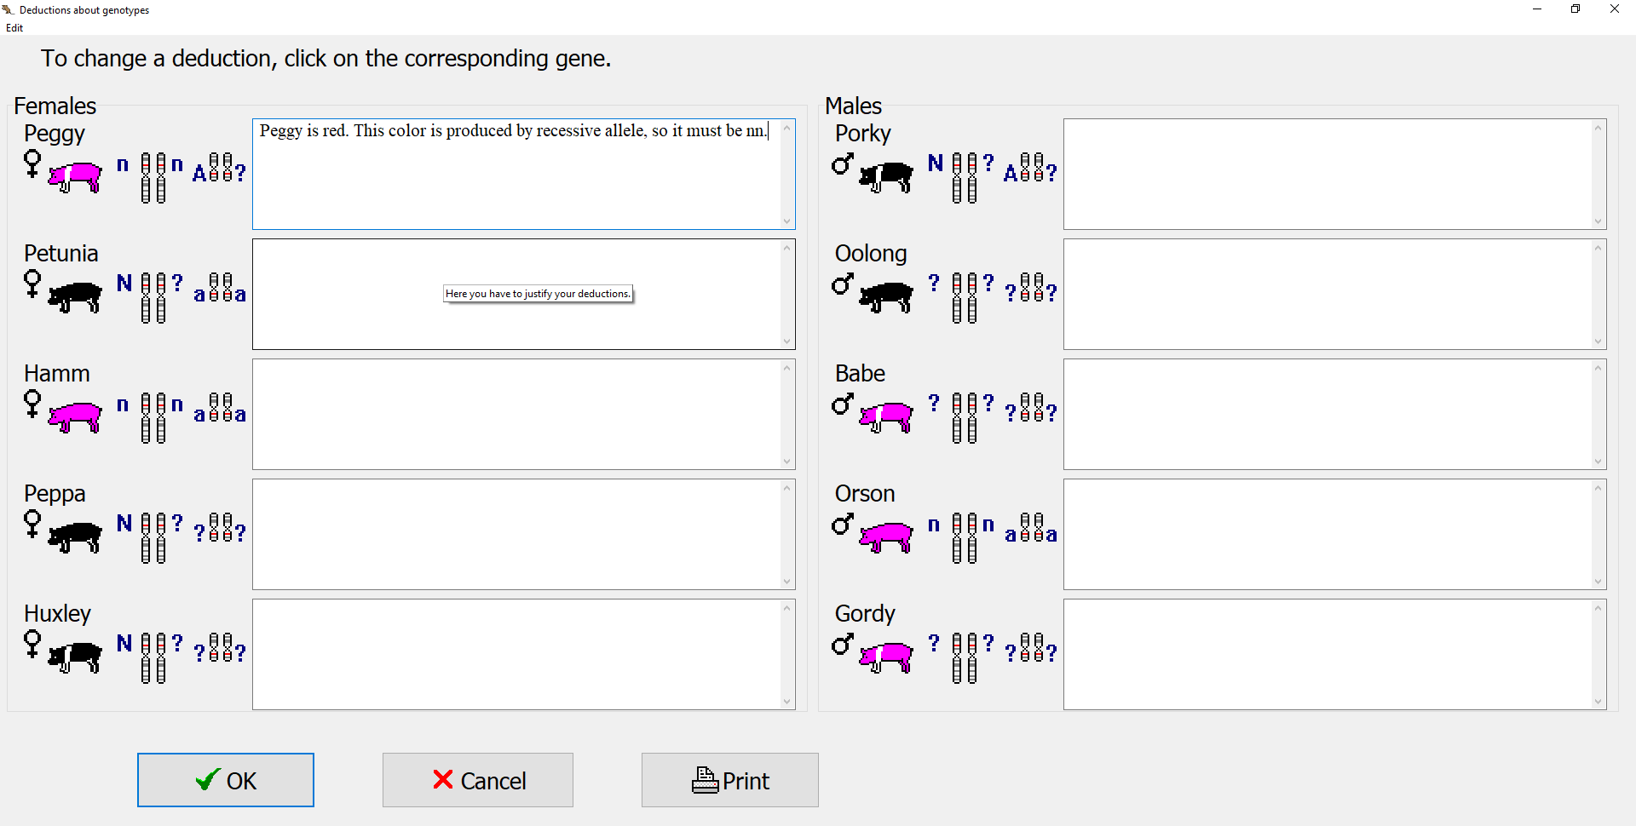Click Orson's red pig icon
The image size is (1636, 826).
(886, 536)
